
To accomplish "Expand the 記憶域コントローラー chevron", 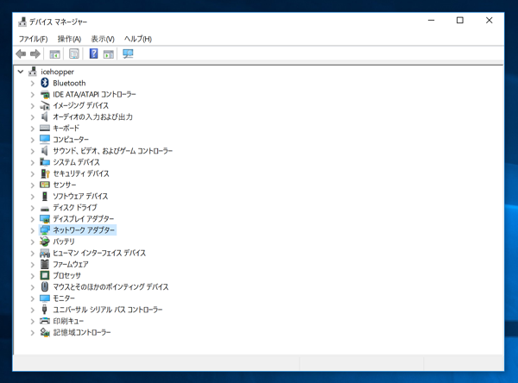I will [x=33, y=332].
